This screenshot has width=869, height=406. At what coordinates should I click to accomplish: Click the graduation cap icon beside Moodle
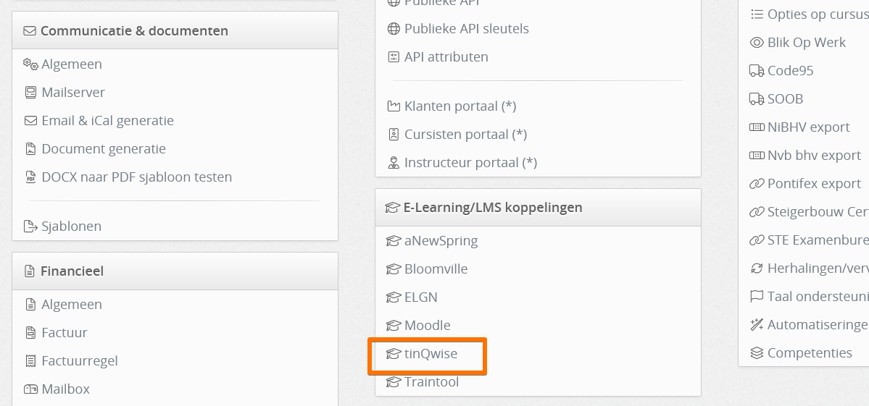[x=394, y=325]
